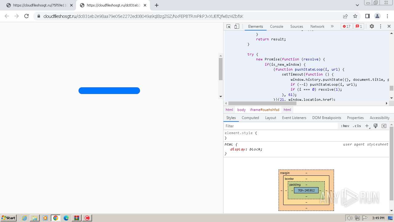Close the active dc831eb2 browser tab
The image size is (394, 222).
pyautogui.click(x=145, y=5)
